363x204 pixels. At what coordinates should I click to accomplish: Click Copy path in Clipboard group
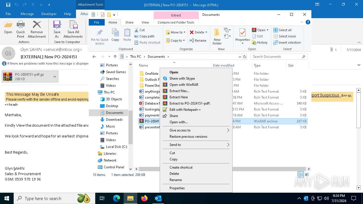pyautogui.click(x=144, y=36)
